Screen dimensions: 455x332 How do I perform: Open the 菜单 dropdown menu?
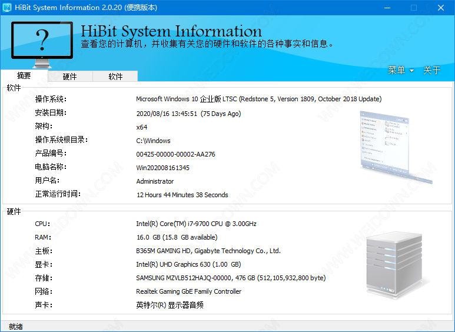pyautogui.click(x=401, y=70)
